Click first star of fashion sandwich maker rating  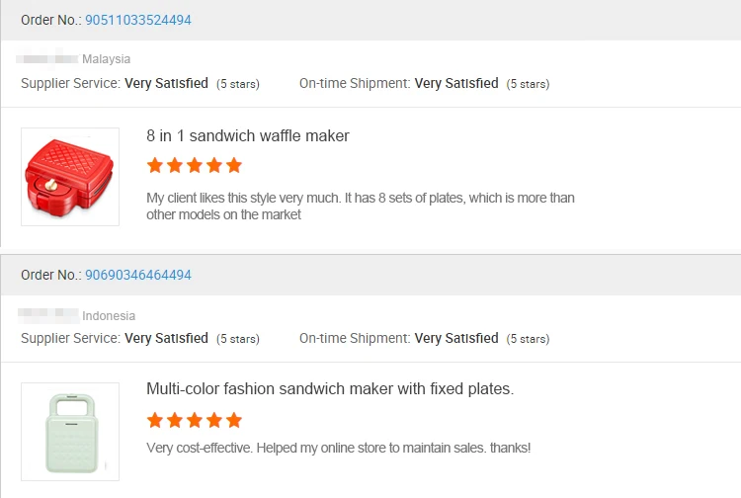coord(155,421)
